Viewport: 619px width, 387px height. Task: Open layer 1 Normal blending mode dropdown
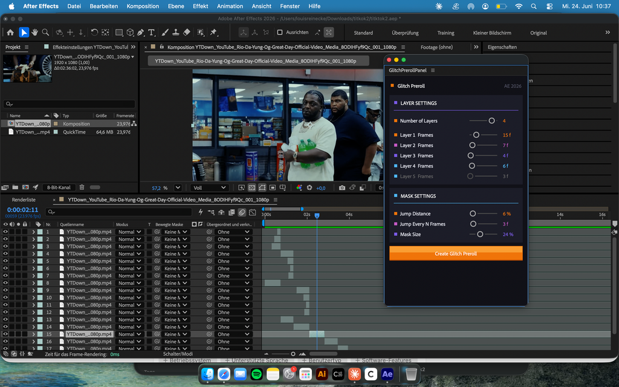(129, 232)
